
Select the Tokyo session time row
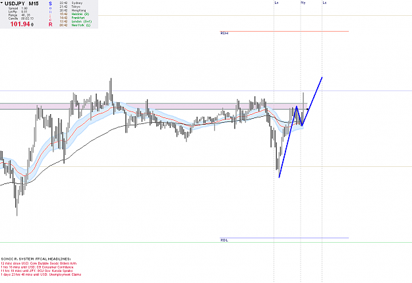(70, 7)
